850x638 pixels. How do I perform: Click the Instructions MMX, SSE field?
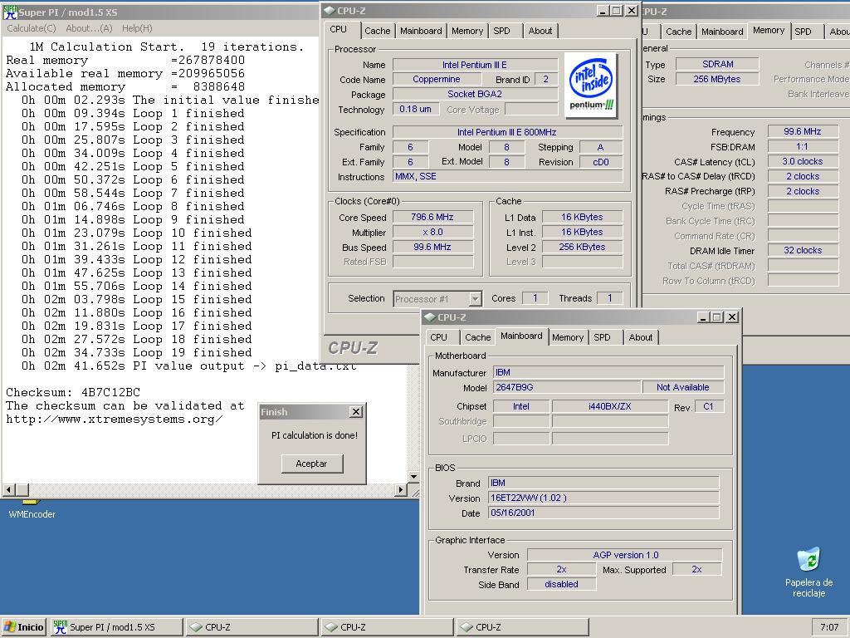tap(507, 176)
